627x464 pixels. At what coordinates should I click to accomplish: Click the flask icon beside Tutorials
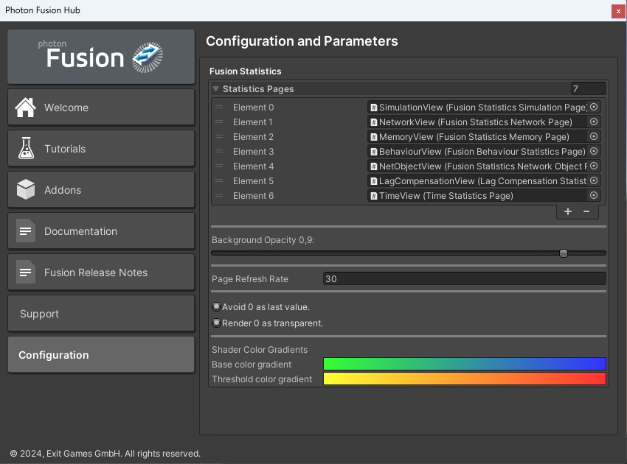click(x=26, y=148)
